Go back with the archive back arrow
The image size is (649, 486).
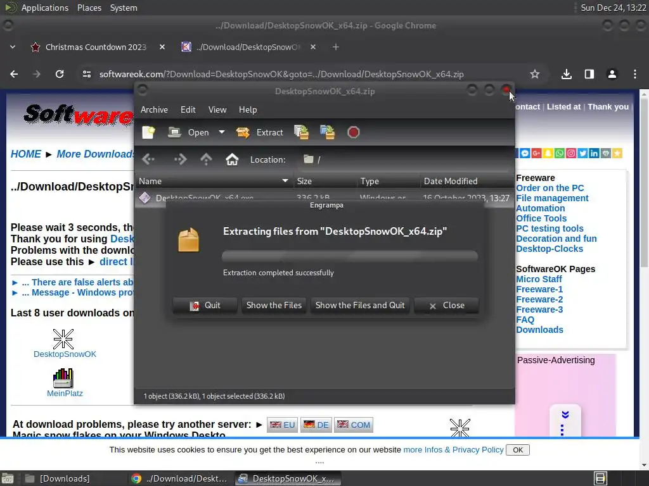point(148,159)
